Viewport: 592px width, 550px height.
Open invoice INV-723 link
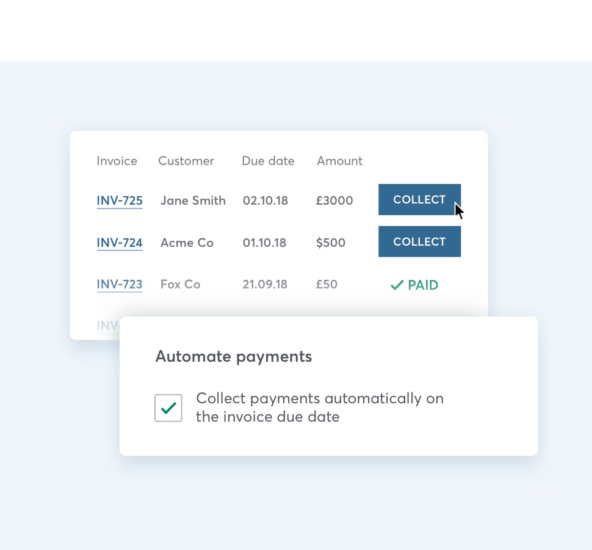[x=120, y=284]
